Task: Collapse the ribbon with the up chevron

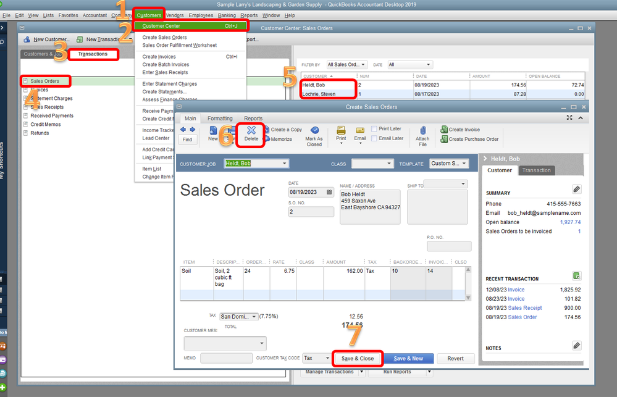Action: [x=581, y=118]
